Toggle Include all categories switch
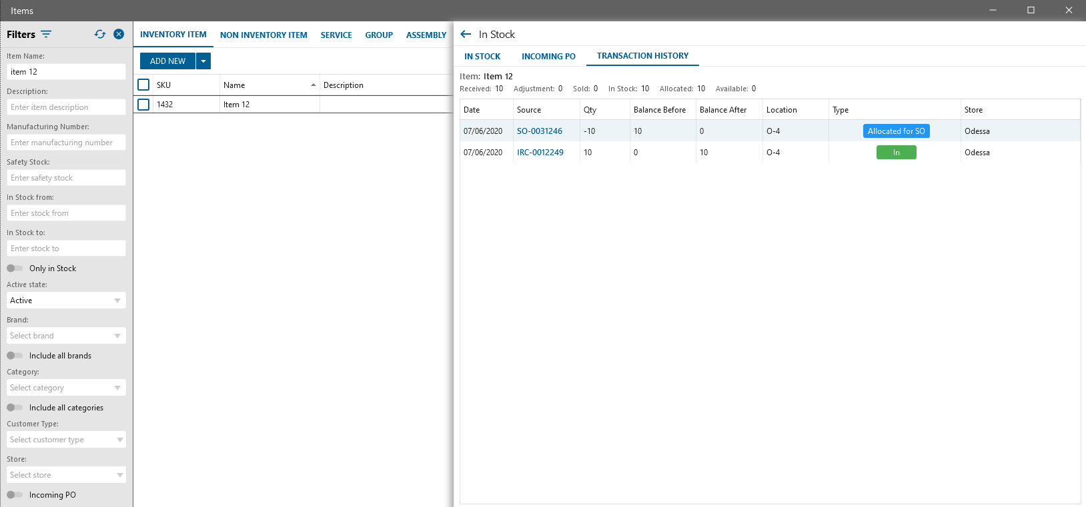This screenshot has width=1086, height=507. click(x=15, y=408)
